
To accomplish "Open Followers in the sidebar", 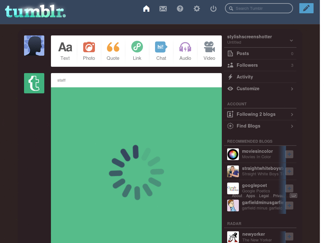I will 260,65.
